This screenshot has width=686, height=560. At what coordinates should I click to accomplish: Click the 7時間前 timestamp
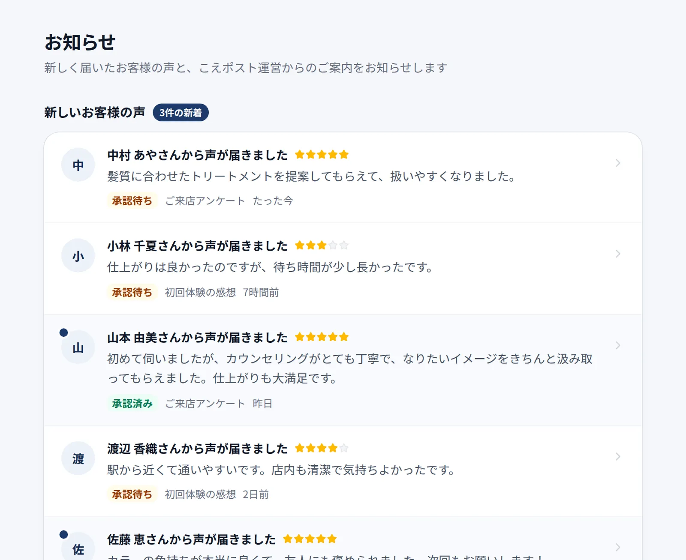point(261,292)
